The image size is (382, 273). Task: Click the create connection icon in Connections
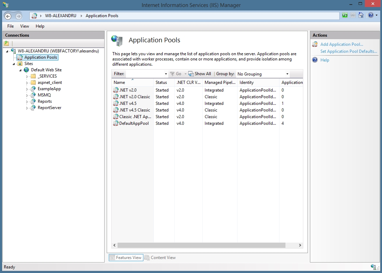tap(6, 44)
